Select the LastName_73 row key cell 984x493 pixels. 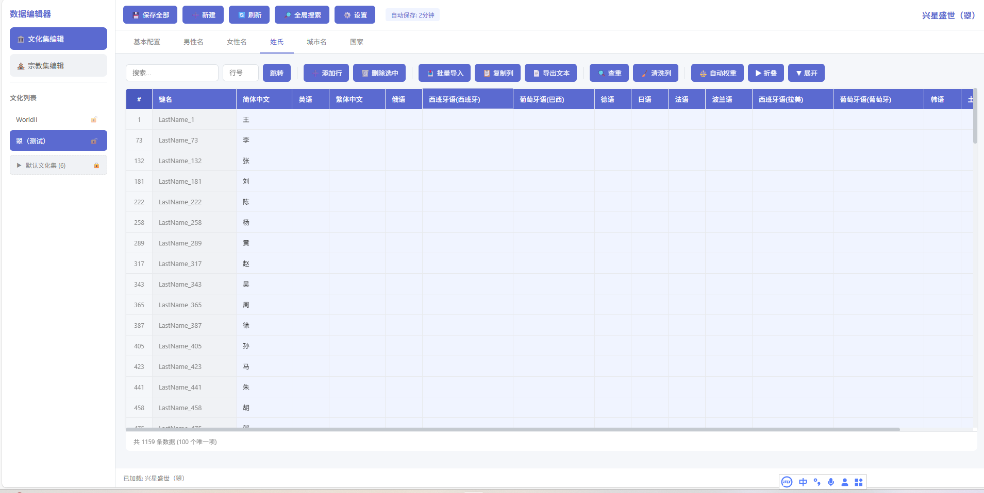[194, 140]
